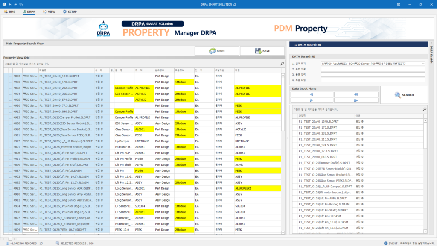Run the SEARCH button

pyautogui.click(x=404, y=95)
